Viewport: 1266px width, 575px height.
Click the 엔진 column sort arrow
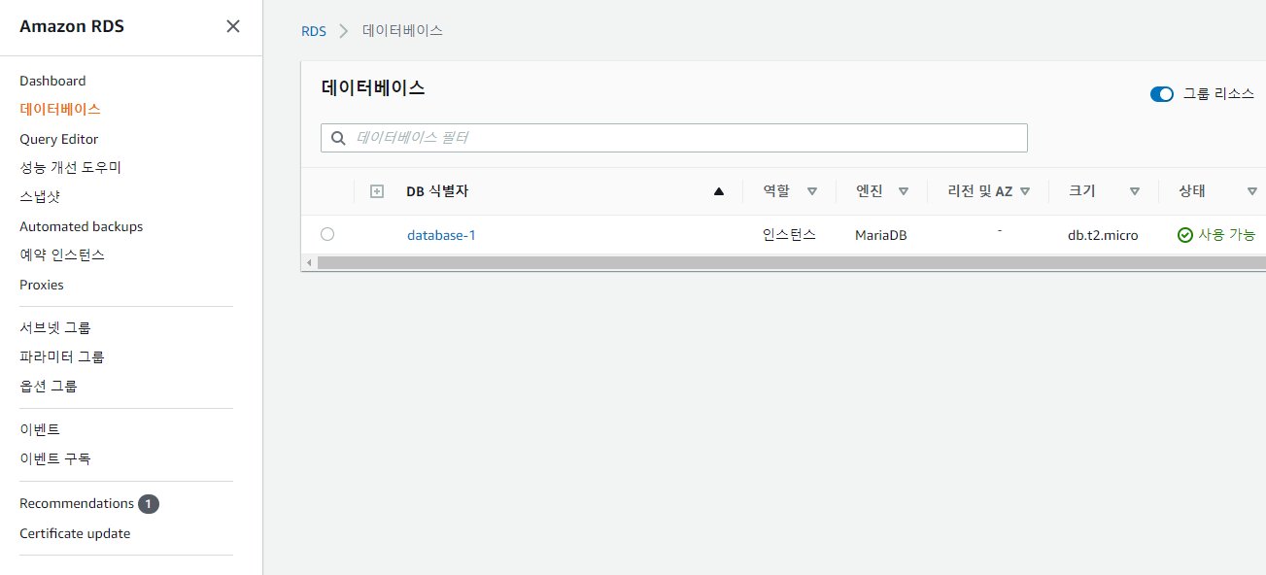(904, 192)
